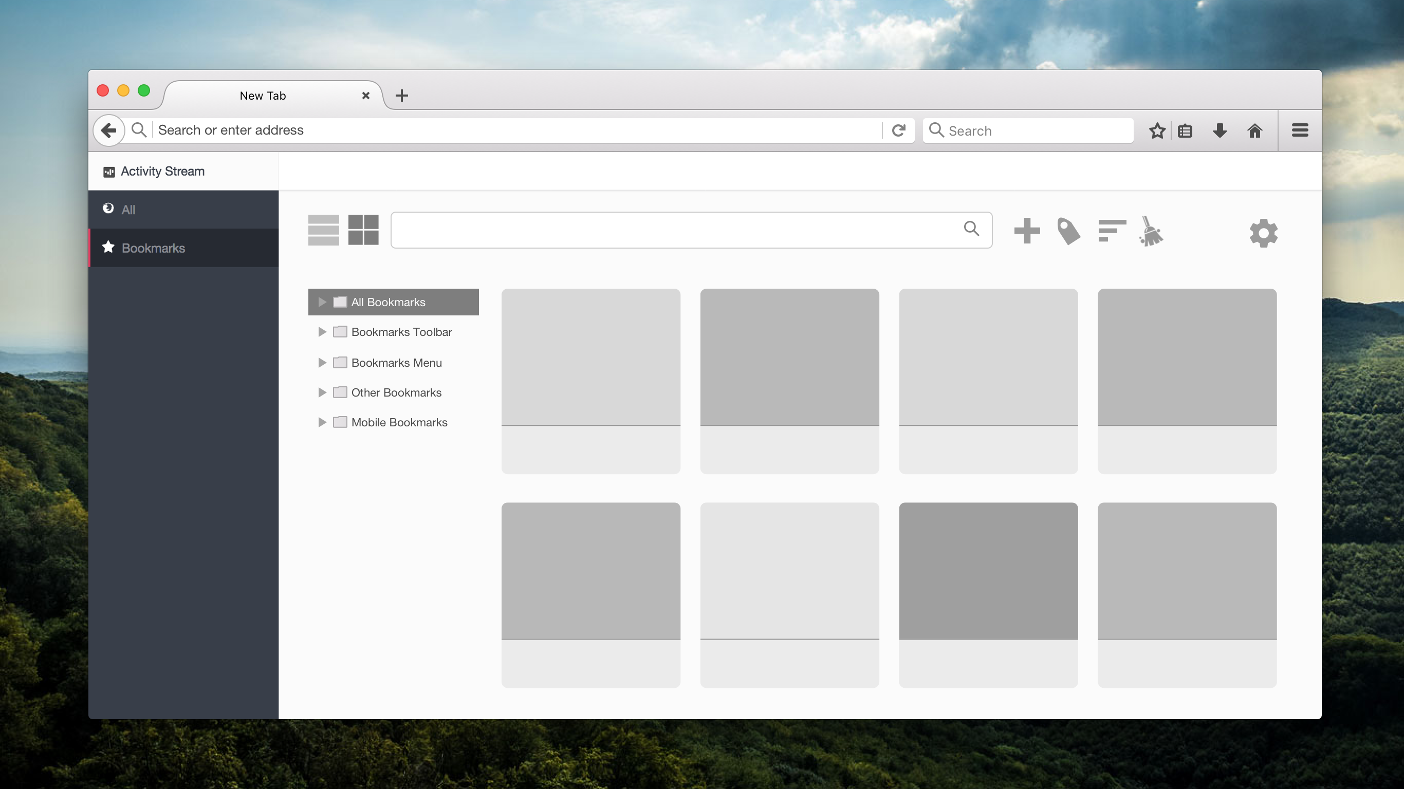The image size is (1404, 789).
Task: Click the browser downloads arrow icon
Action: [1220, 131]
